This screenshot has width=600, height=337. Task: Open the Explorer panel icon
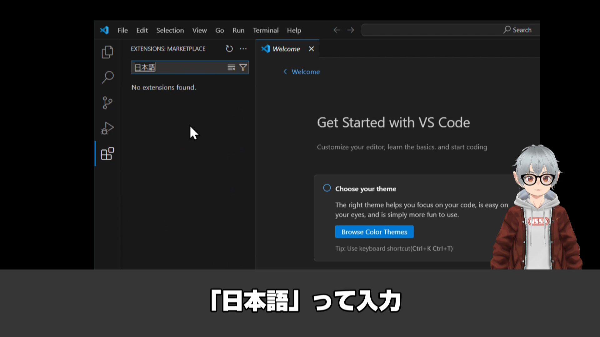click(107, 52)
